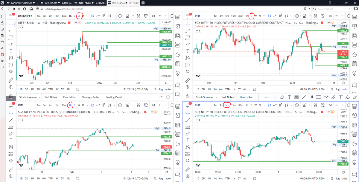The width and height of the screenshot is (359, 182).
Task: Pick the trend line tool in BANKNIFTY chart
Action: 11,30
